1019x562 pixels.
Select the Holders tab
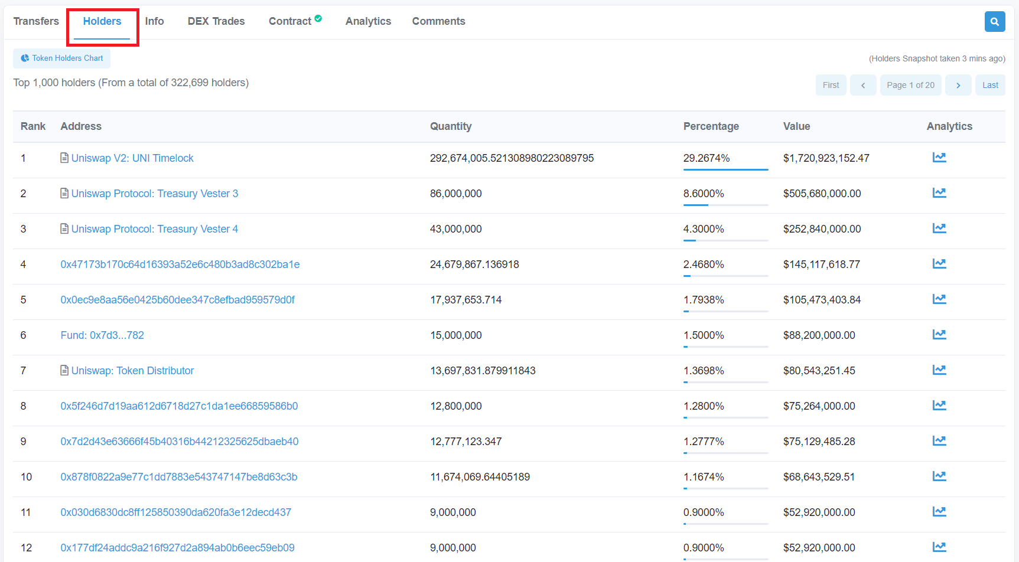[x=102, y=21]
